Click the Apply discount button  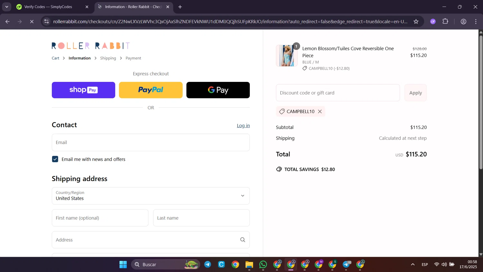point(415,93)
